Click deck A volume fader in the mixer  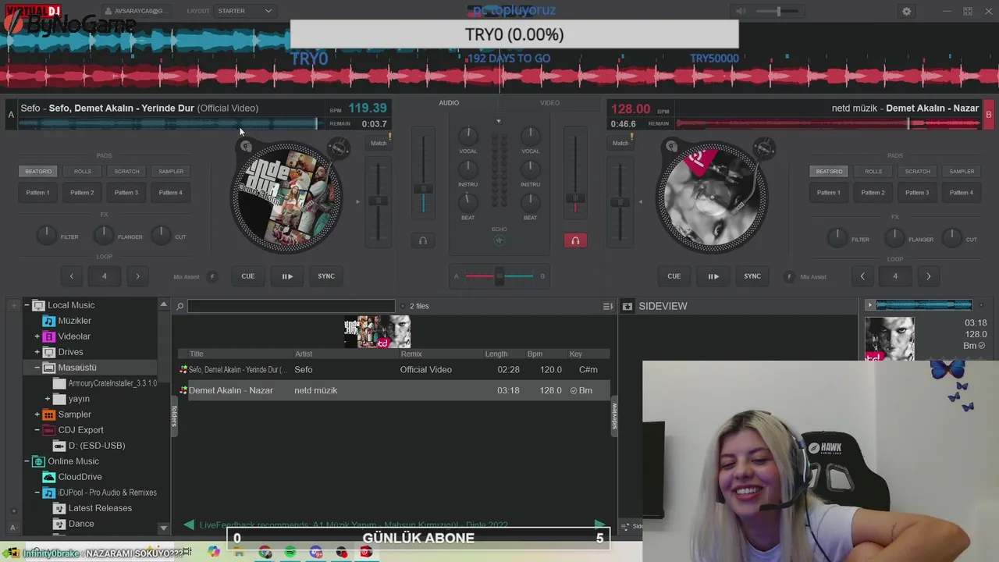423,190
